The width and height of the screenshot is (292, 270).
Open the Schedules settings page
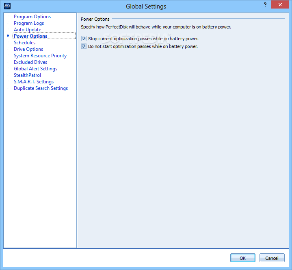coord(25,43)
